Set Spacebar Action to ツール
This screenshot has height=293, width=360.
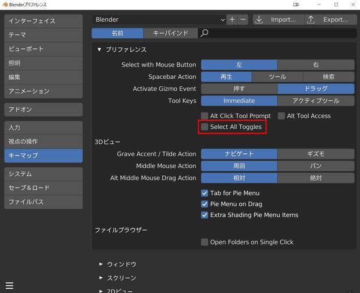click(x=277, y=77)
